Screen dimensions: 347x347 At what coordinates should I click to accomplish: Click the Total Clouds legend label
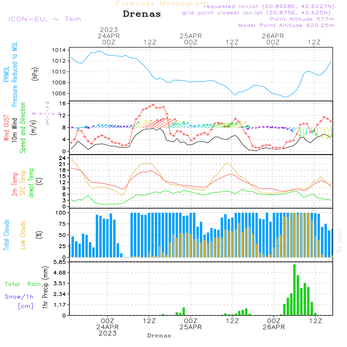(6, 235)
